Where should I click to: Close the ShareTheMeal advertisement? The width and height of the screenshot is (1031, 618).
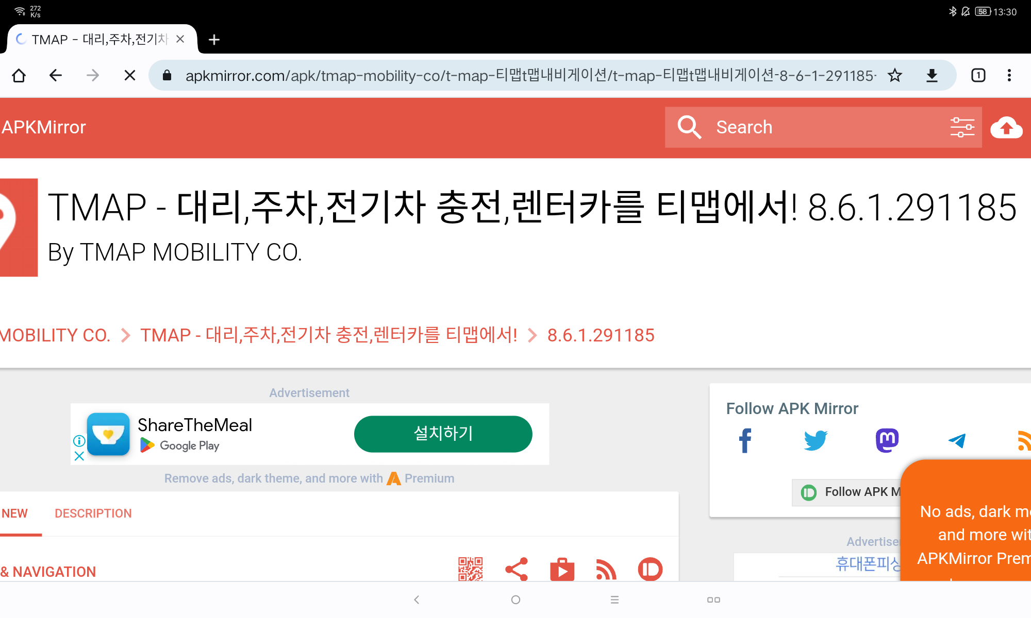79,456
